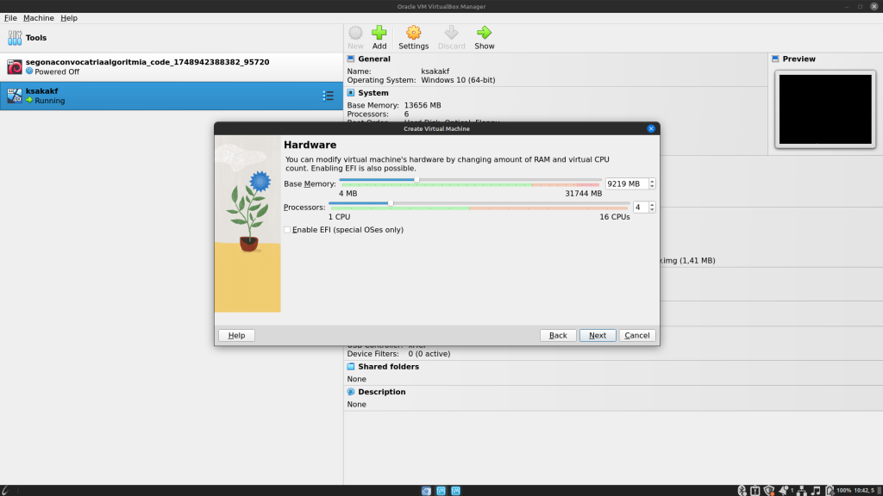The height and width of the screenshot is (496, 883).
Task: Click the music note tray icon
Action: [816, 491]
